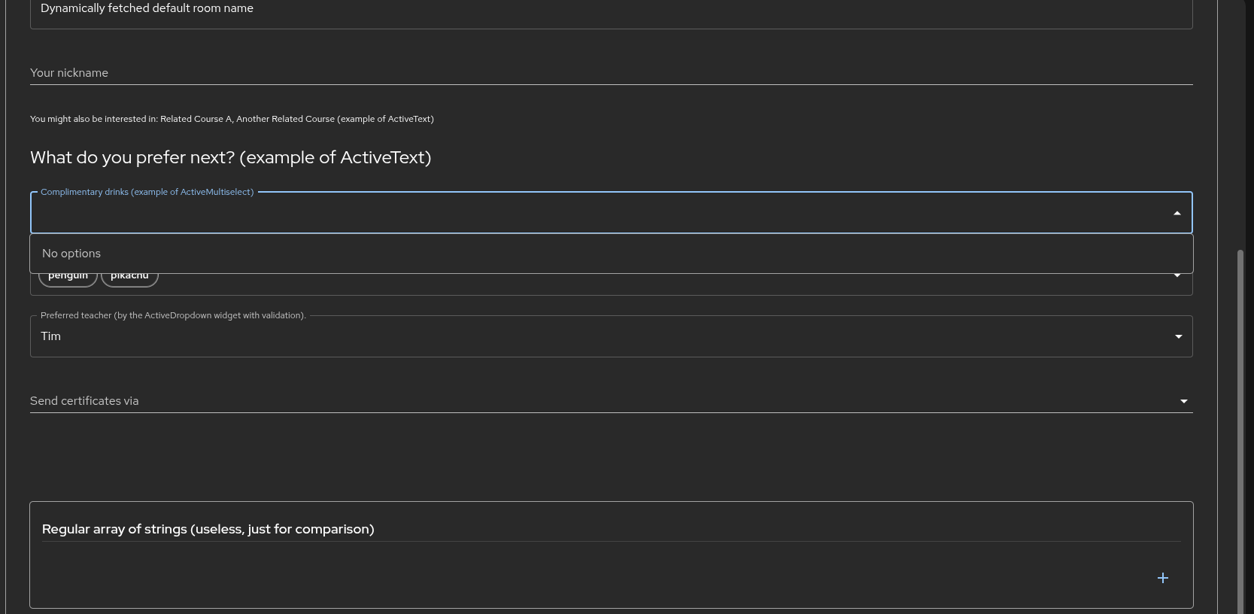Click the vertical page scrollbar thumb
Image resolution: width=1254 pixels, height=614 pixels.
tap(1240, 429)
